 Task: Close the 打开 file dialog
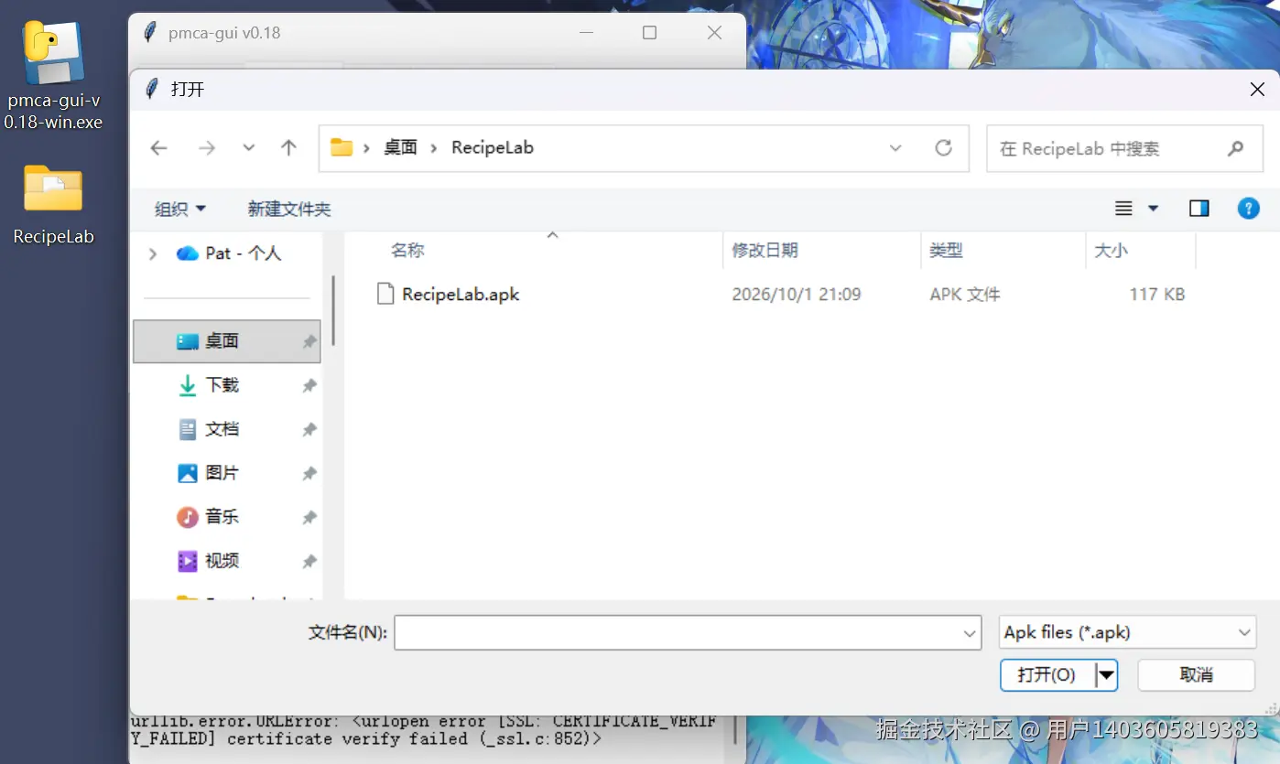pyautogui.click(x=1257, y=90)
